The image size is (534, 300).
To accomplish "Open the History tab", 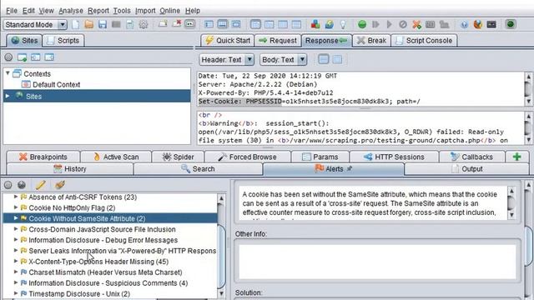I will point(70,168).
